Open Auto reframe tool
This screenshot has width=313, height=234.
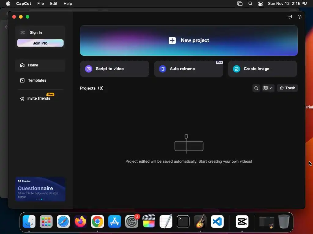click(188, 69)
